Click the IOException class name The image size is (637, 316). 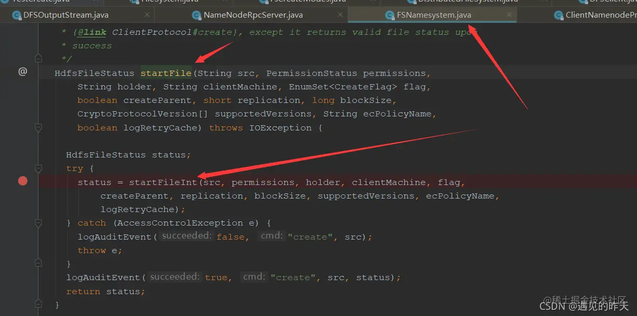pos(281,128)
